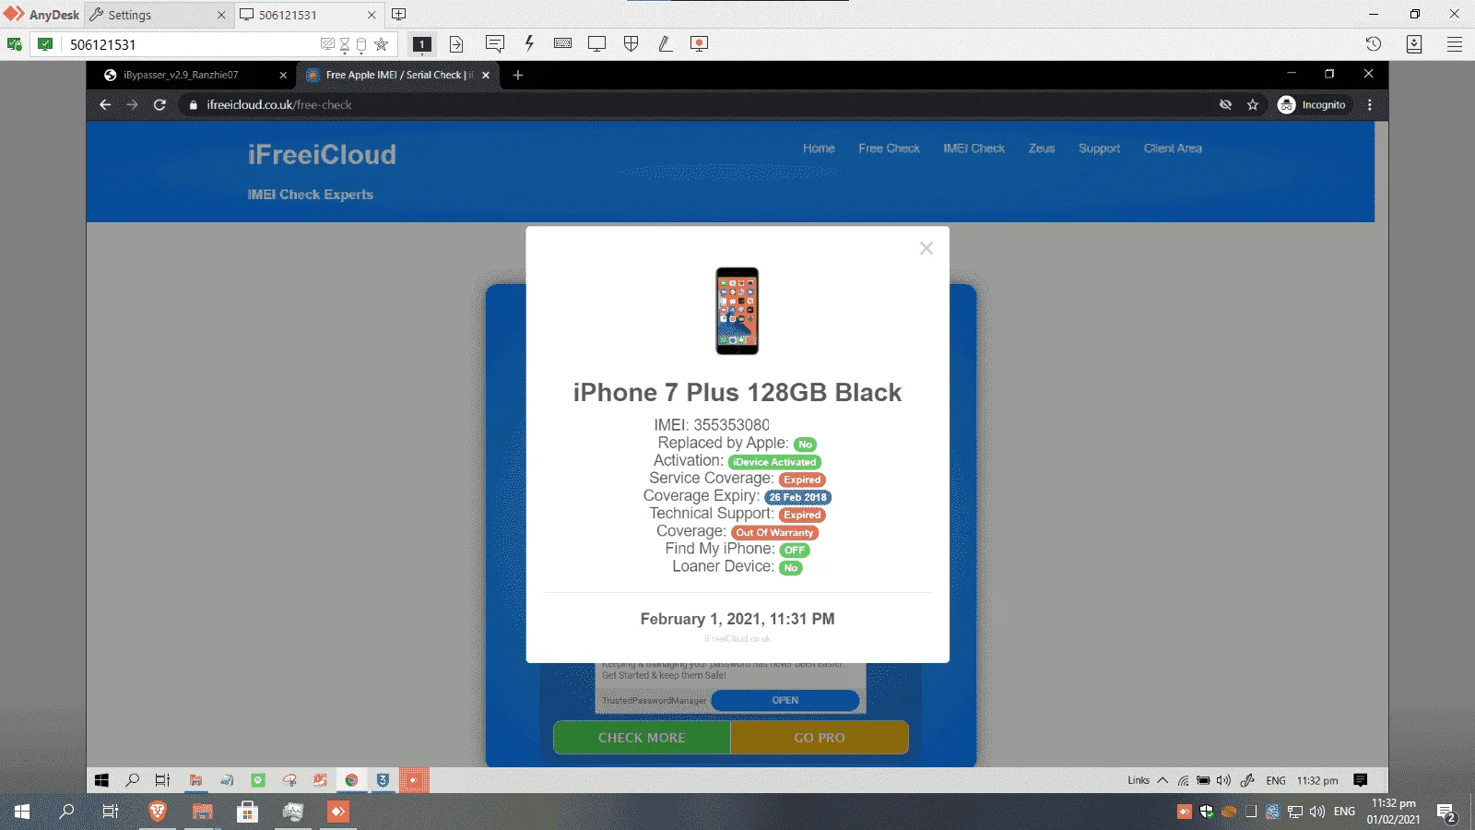Click the IMEI number 355353080
Image resolution: width=1475 pixels, height=830 pixels.
(732, 425)
